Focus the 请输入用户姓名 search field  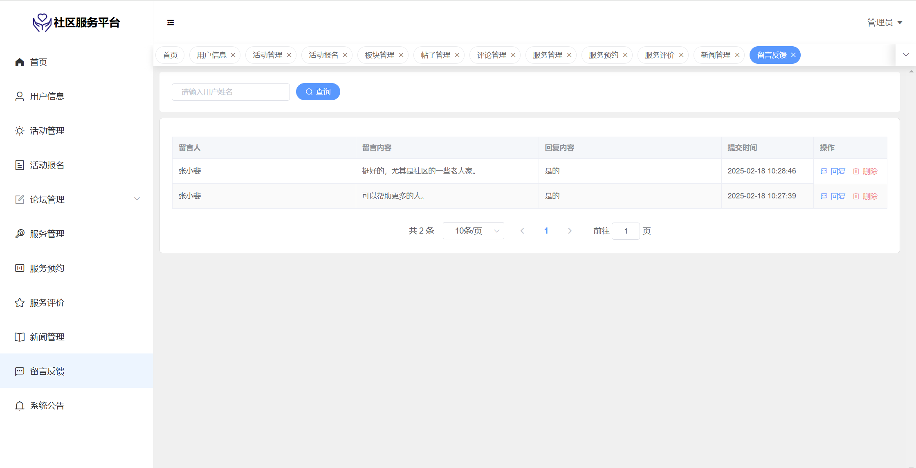[231, 92]
